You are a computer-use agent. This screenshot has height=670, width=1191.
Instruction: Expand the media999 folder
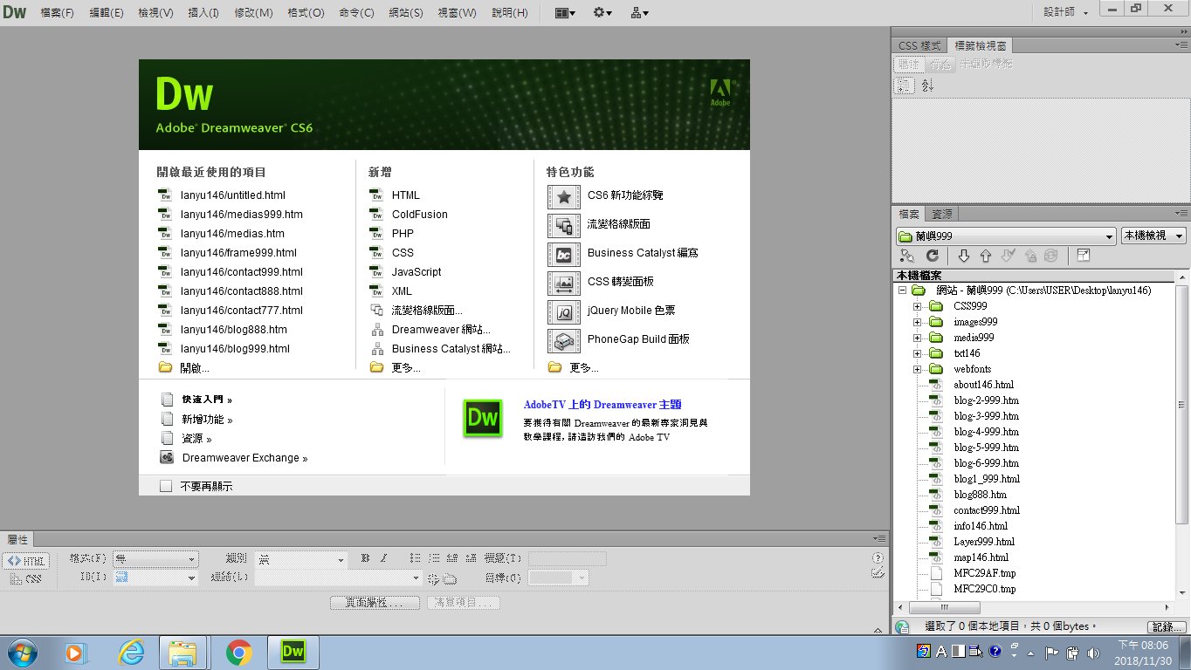917,338
